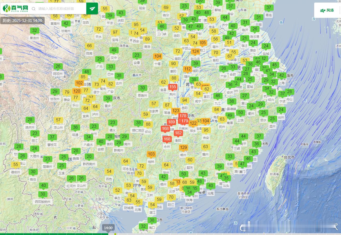The height and width of the screenshot is (235, 341).
Task: Open the 37 AQI marker above 攀枝花
Action: click(x=52, y=137)
